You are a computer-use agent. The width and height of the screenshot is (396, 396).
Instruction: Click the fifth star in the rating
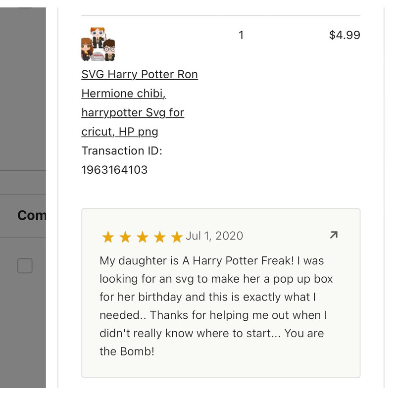pos(177,237)
